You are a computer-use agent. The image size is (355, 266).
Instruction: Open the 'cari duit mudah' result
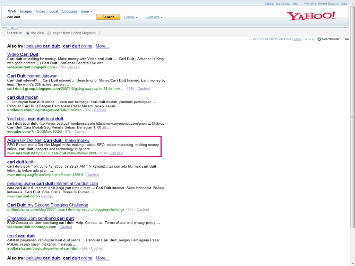point(23,97)
